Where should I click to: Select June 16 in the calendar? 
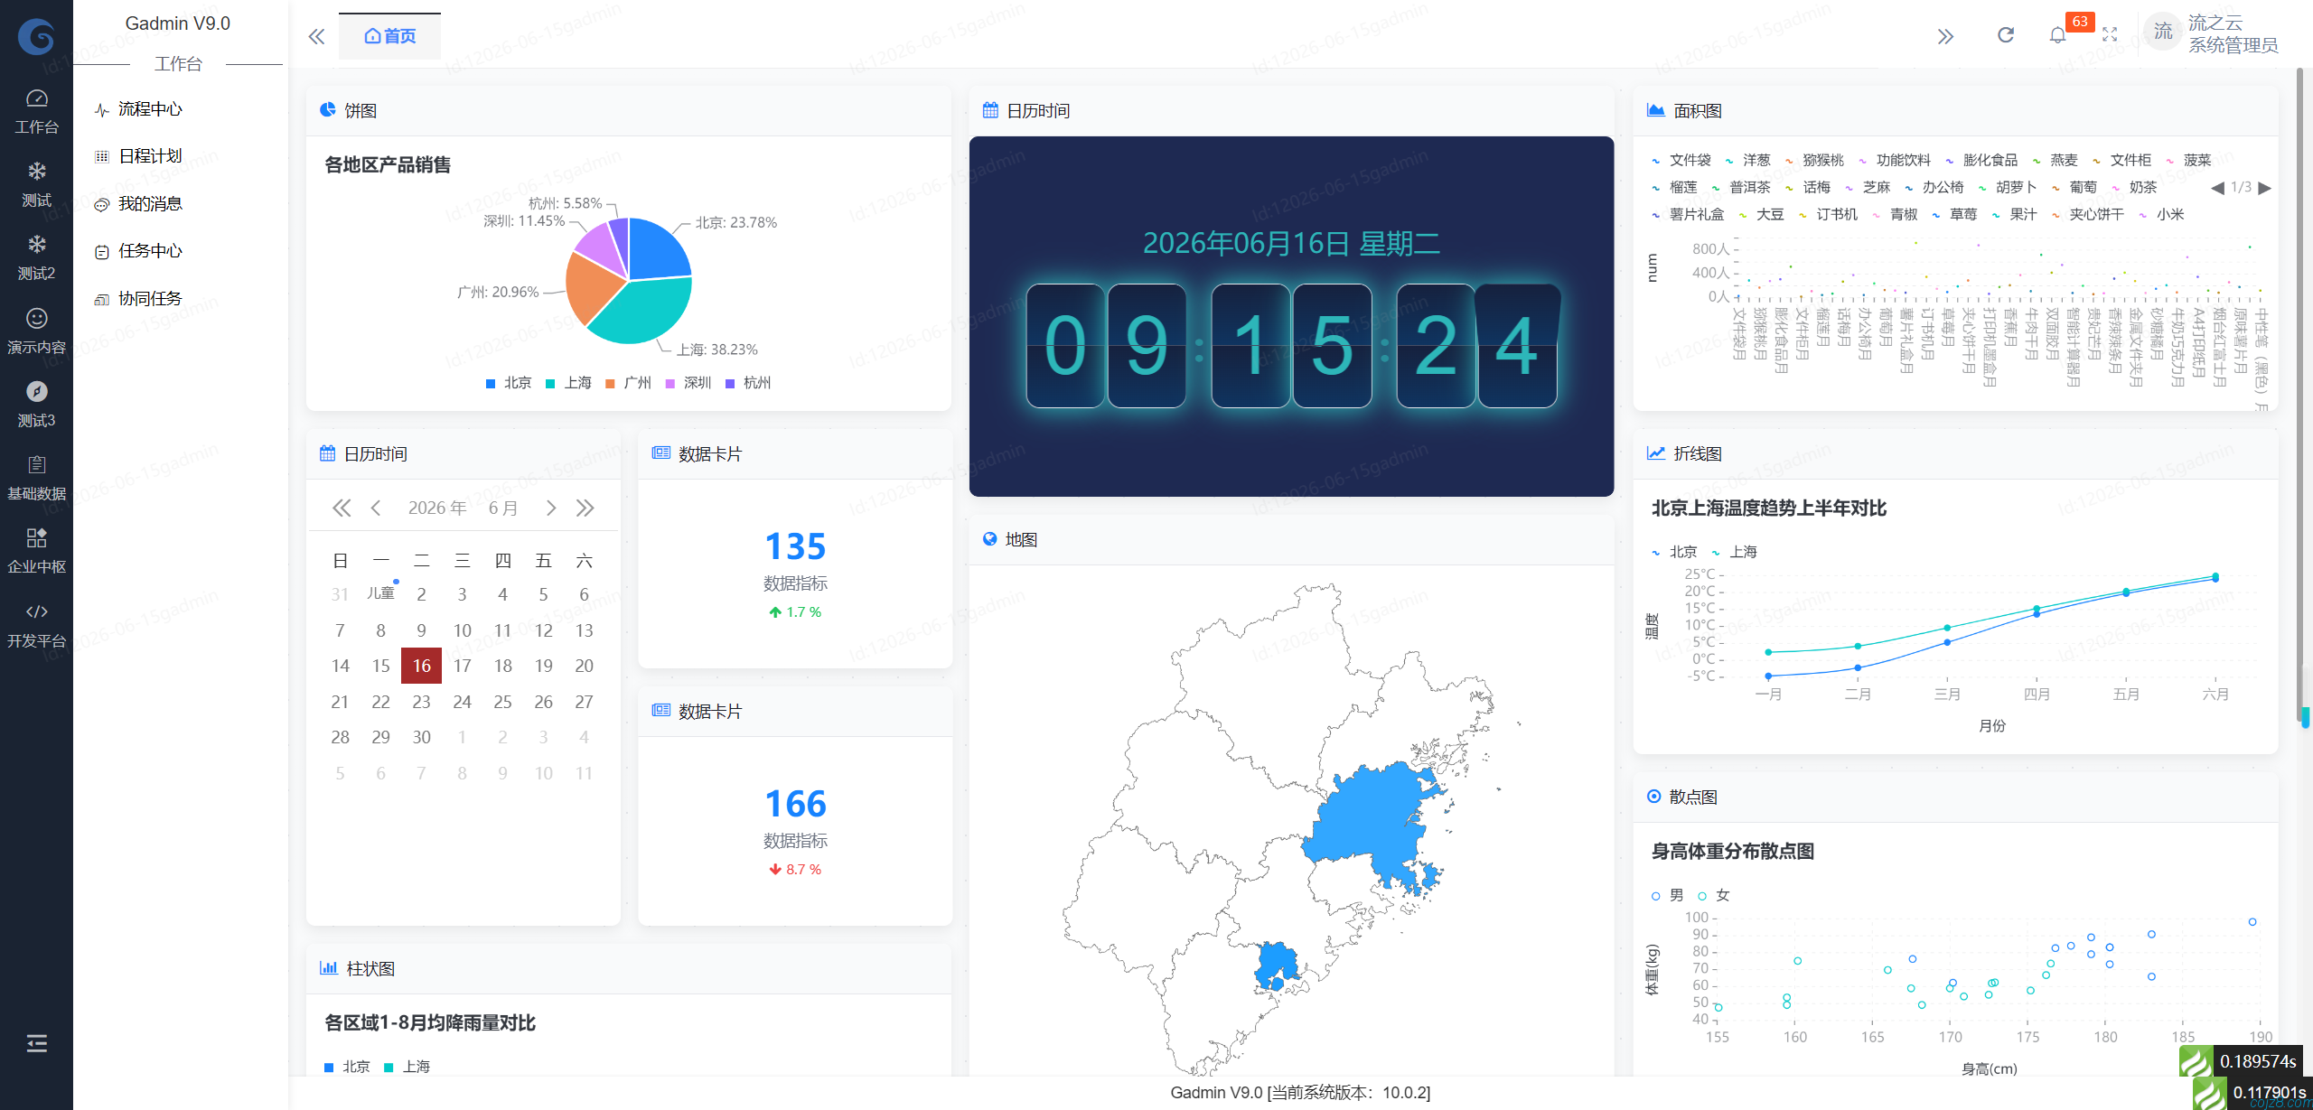tap(421, 666)
